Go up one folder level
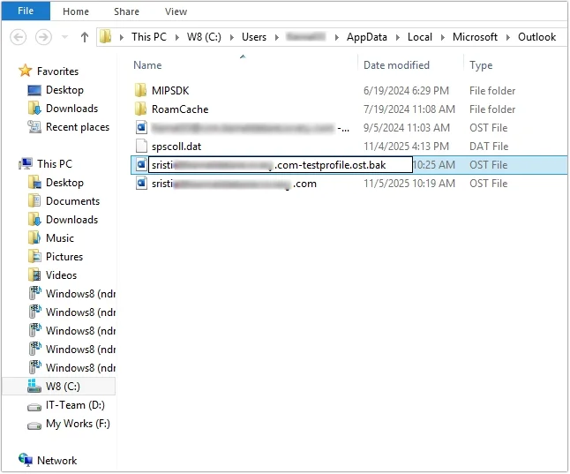Image resolution: width=570 pixels, height=474 pixels. [x=85, y=37]
